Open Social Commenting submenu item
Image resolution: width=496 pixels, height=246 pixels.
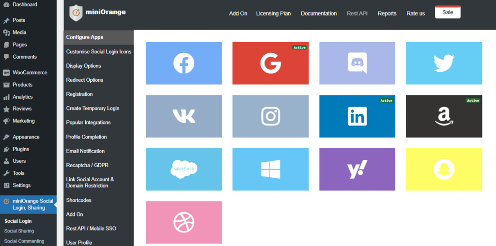tap(24, 241)
